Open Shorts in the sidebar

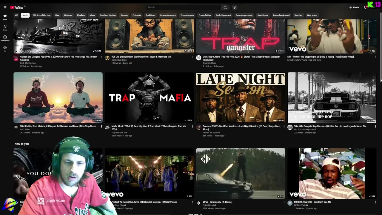point(5,27)
